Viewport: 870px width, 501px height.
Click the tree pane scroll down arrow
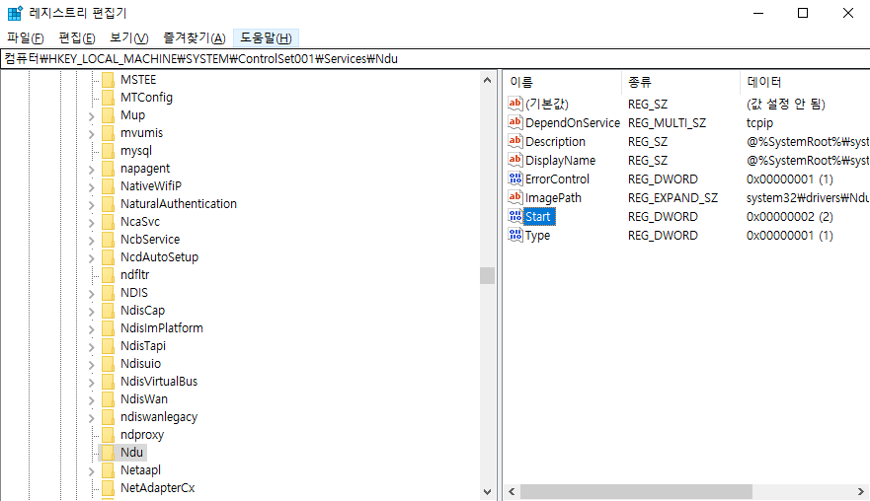pos(488,491)
